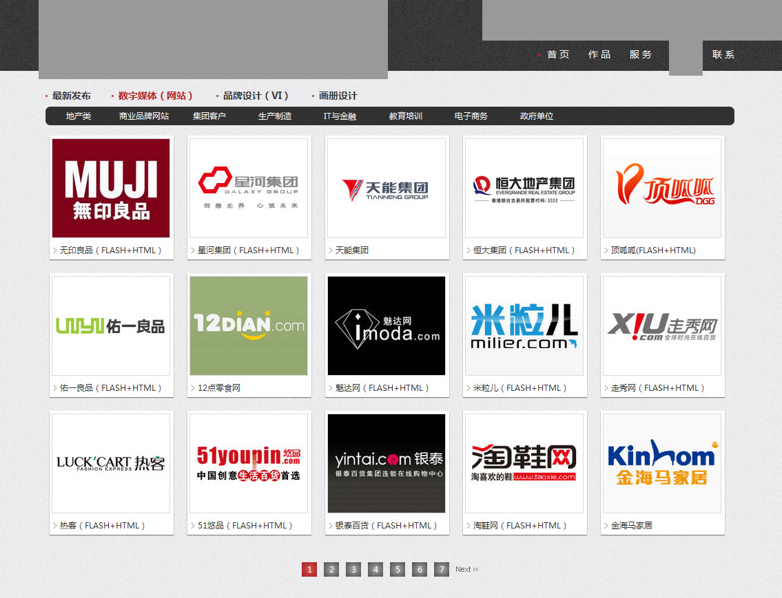Go to page 3 of the portfolio

click(x=353, y=569)
